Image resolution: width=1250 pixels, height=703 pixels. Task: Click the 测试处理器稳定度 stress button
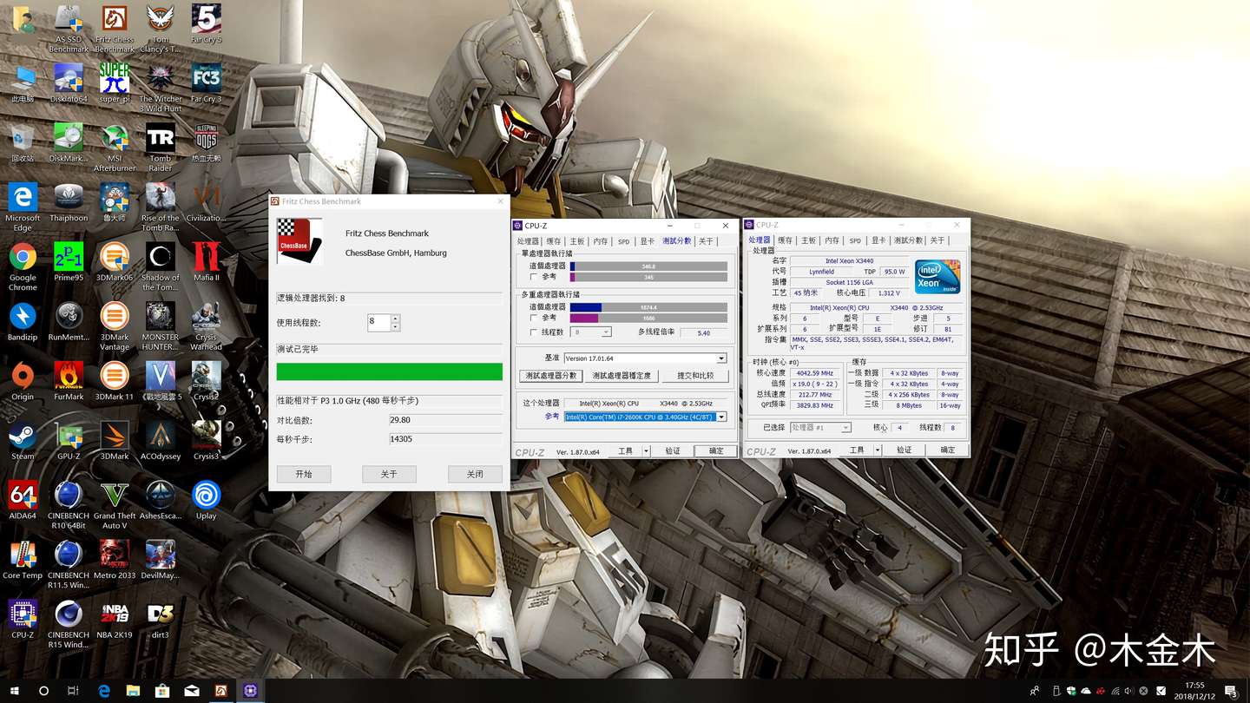[x=622, y=376]
